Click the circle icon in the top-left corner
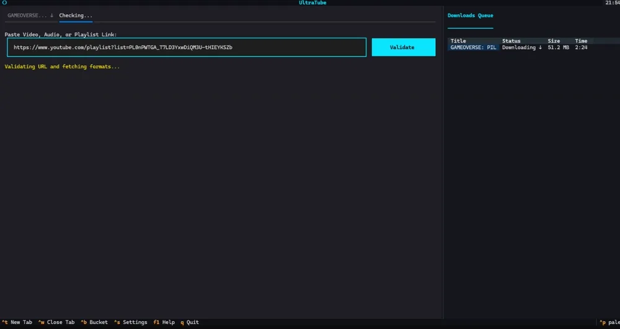 (x=4, y=2)
